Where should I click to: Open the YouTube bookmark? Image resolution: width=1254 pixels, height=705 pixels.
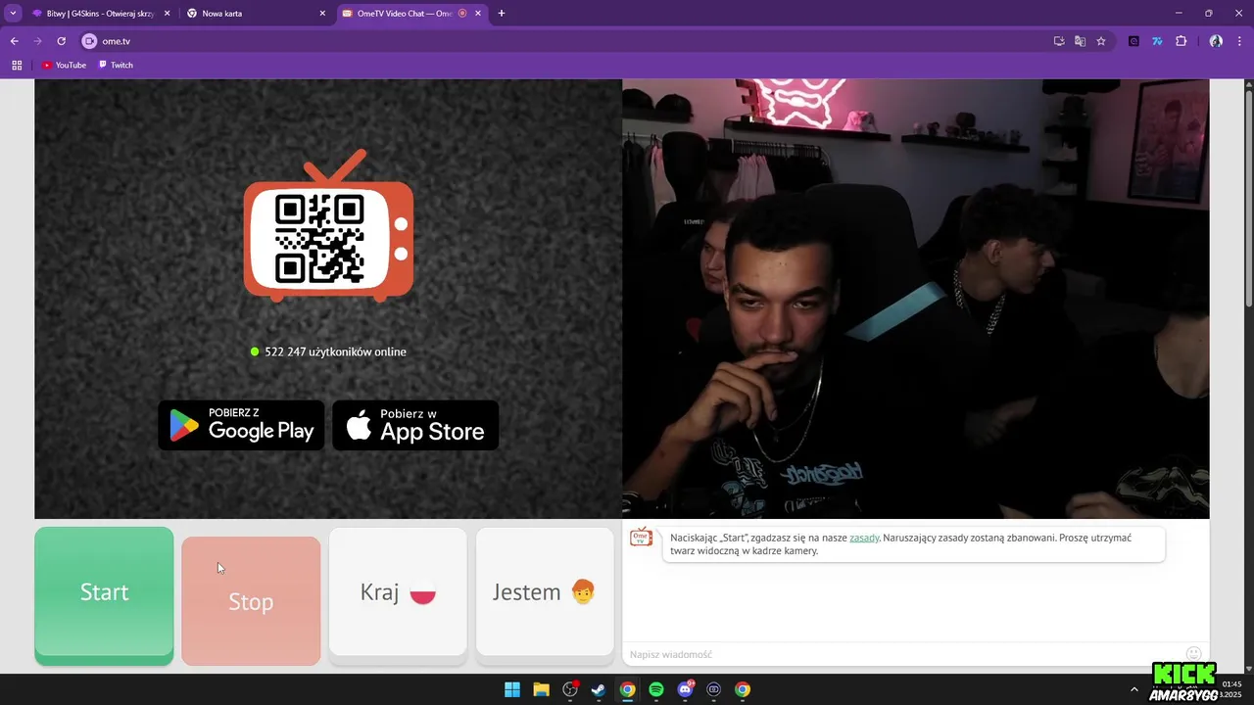pyautogui.click(x=64, y=65)
